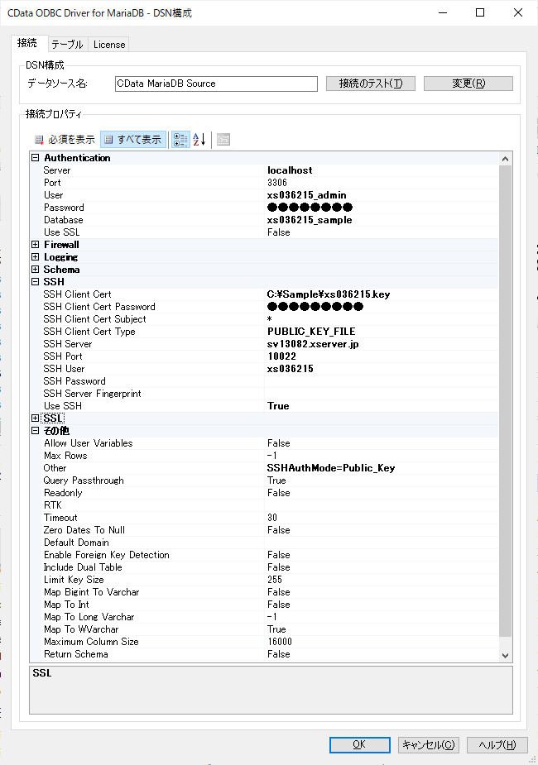The width and height of the screenshot is (538, 765).
Task: Click the 接続のテスト(T) button
Action: click(x=371, y=84)
